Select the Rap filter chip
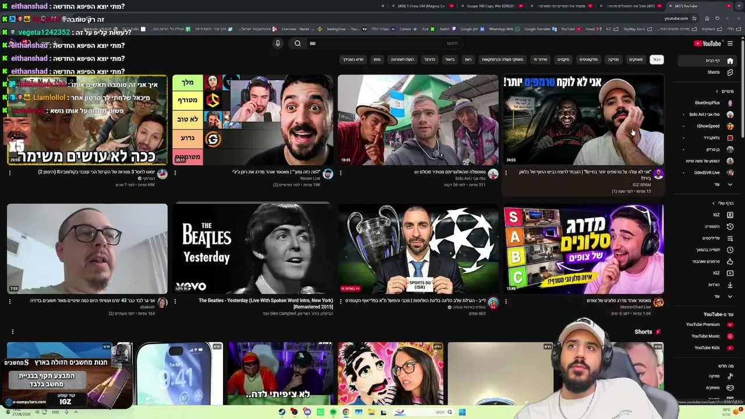 (468, 59)
